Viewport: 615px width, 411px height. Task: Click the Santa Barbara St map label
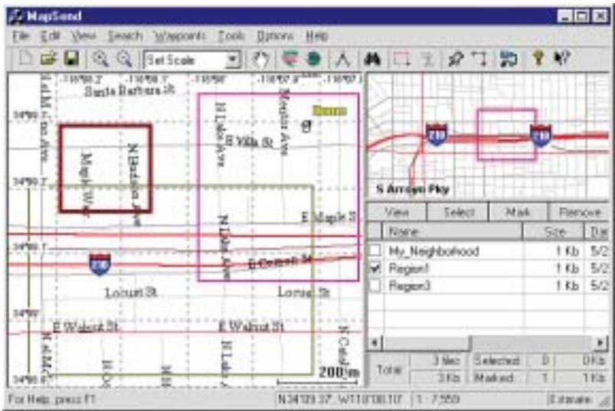(x=129, y=91)
